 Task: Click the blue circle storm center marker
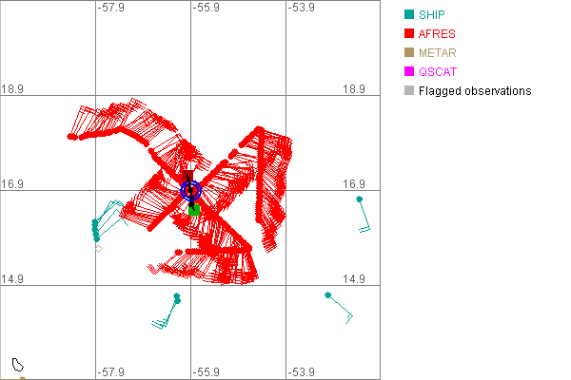tap(190, 190)
